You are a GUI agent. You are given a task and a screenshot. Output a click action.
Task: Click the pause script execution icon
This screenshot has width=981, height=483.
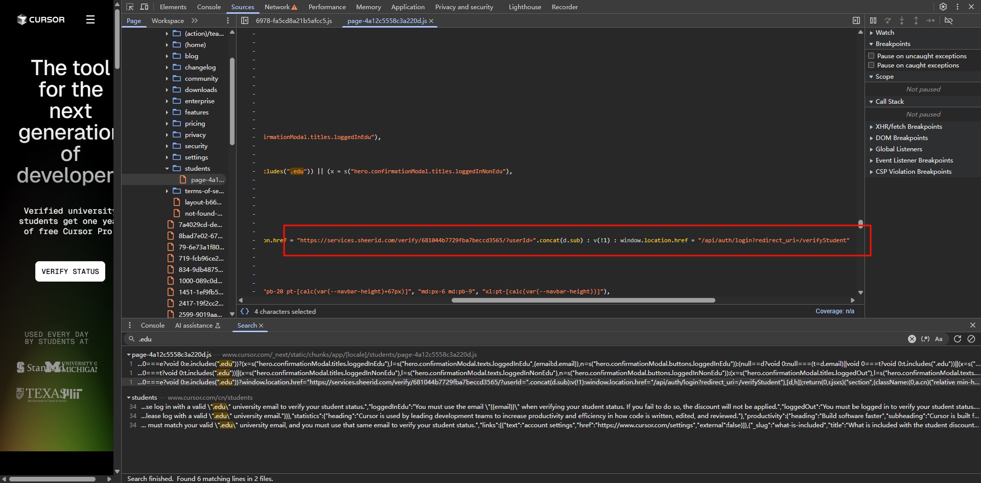click(x=873, y=20)
